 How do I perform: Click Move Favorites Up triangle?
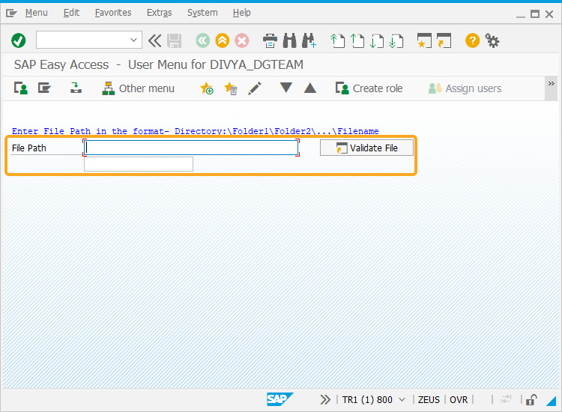pyautogui.click(x=310, y=88)
